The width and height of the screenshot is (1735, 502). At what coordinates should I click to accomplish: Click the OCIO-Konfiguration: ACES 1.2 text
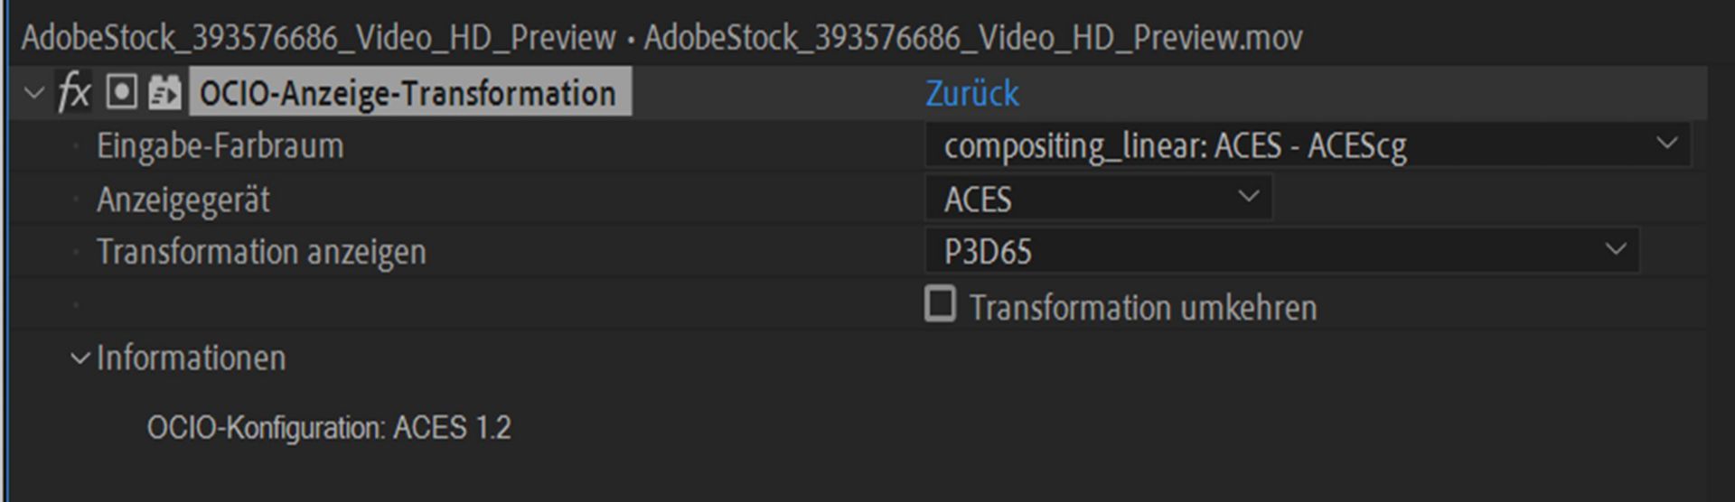[x=329, y=427]
